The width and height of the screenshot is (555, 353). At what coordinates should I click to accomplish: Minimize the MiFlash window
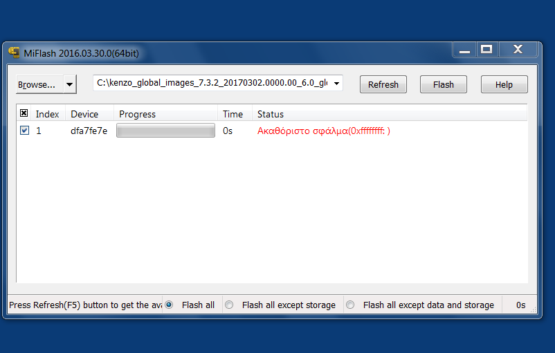click(x=464, y=50)
